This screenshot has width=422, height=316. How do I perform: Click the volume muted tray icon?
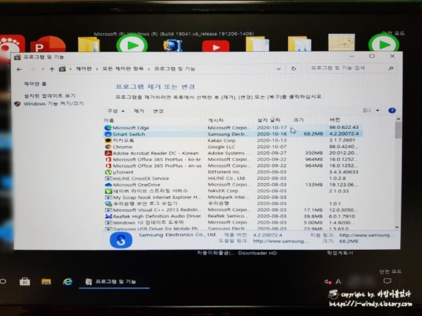point(327,282)
